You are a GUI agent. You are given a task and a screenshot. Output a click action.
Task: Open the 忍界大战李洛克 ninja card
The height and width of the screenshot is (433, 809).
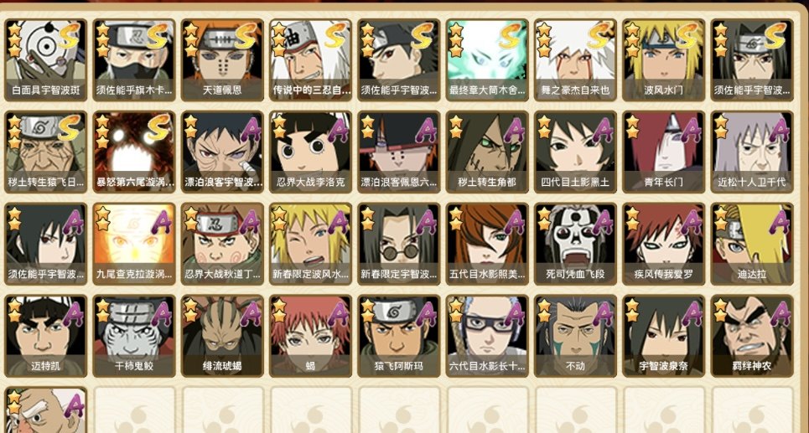coord(310,152)
